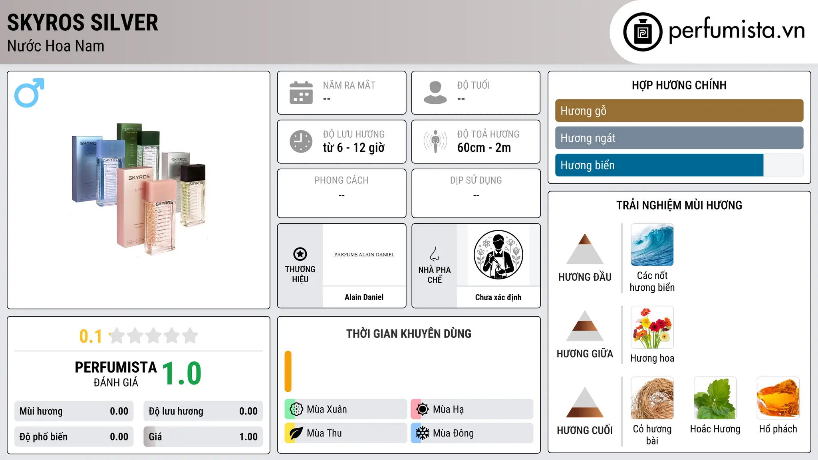Click the summer sun icon

tap(423, 409)
